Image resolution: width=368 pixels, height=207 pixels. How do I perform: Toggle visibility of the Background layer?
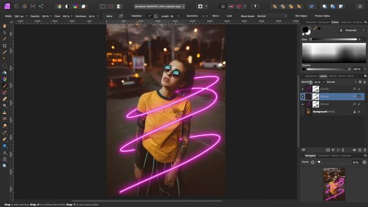click(x=359, y=112)
